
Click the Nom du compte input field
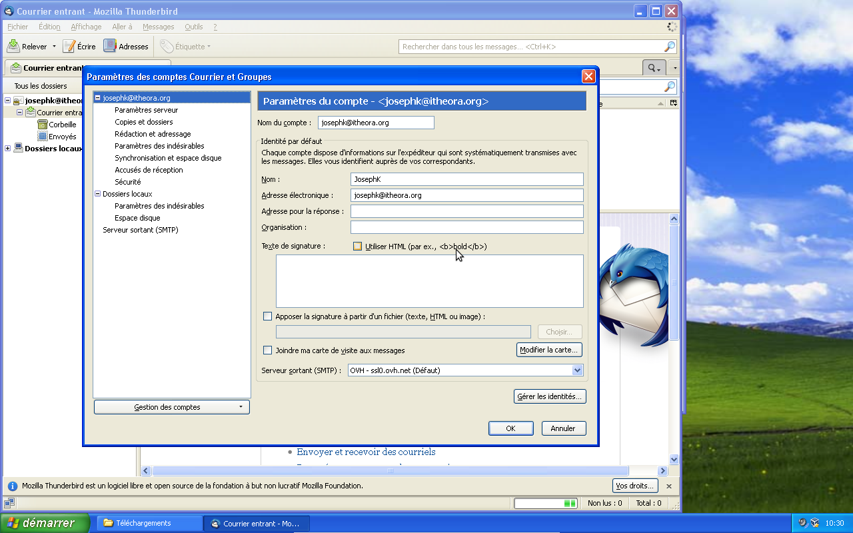point(376,123)
